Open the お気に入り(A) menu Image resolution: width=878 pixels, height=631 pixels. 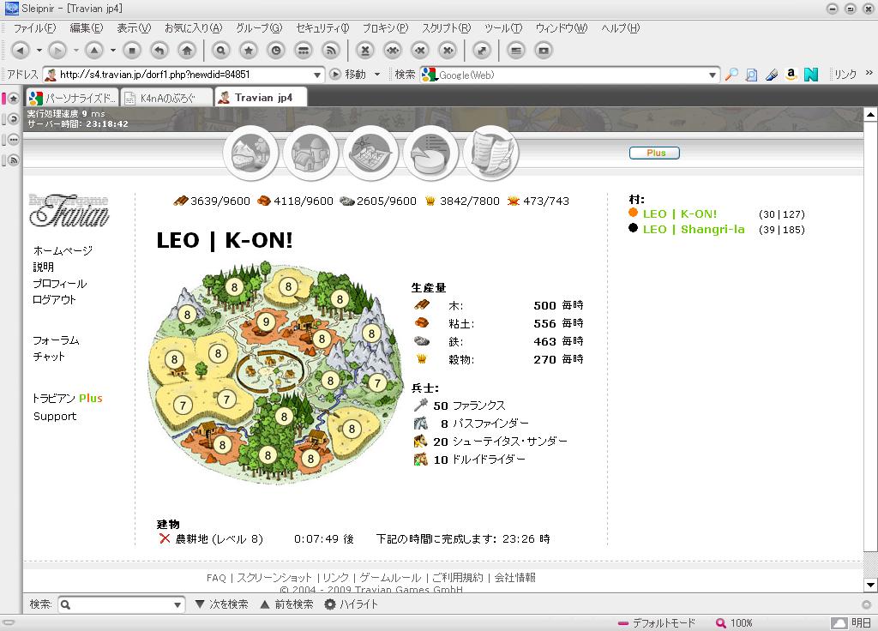[193, 28]
